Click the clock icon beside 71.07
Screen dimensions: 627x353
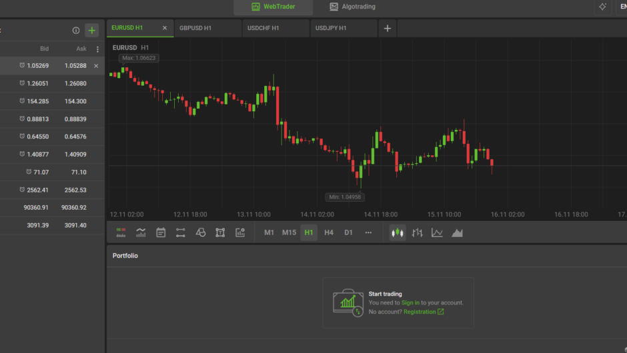[x=29, y=172]
